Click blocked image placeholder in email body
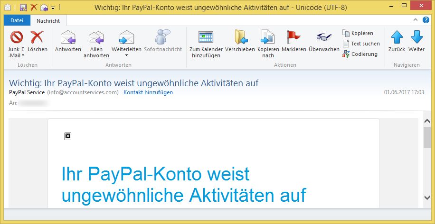 pyautogui.click(x=68, y=136)
